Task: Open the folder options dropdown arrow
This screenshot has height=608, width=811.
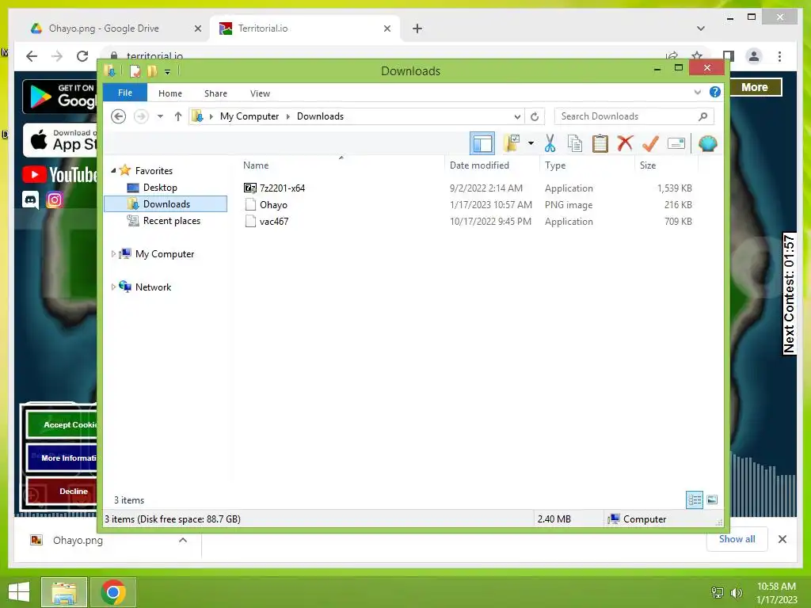Action: pos(531,143)
